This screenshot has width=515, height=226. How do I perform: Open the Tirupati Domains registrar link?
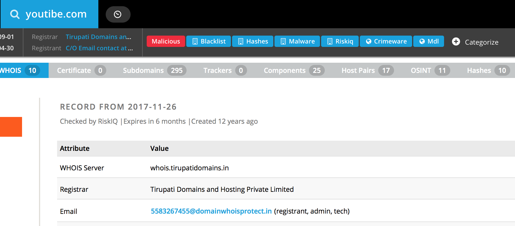coord(98,37)
